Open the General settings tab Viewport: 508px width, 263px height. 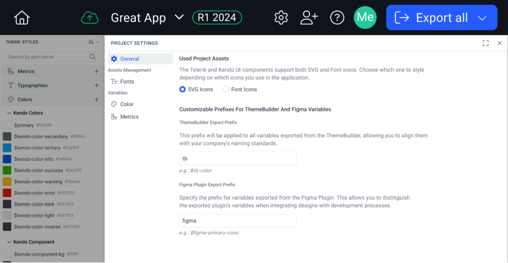pos(141,59)
